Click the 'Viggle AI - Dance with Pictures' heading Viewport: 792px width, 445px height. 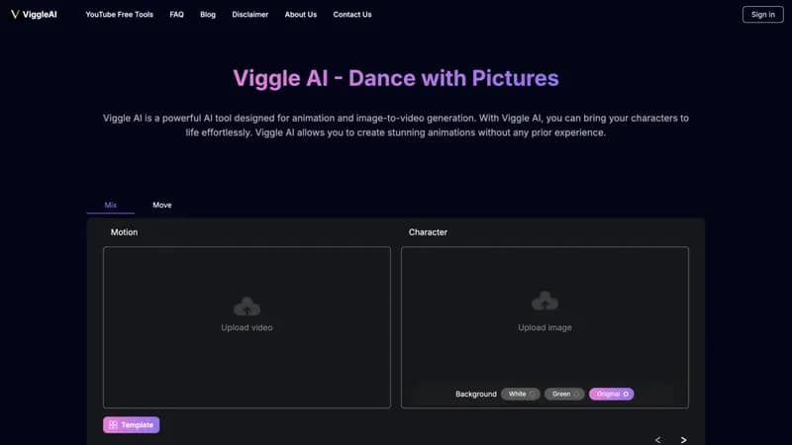click(396, 78)
